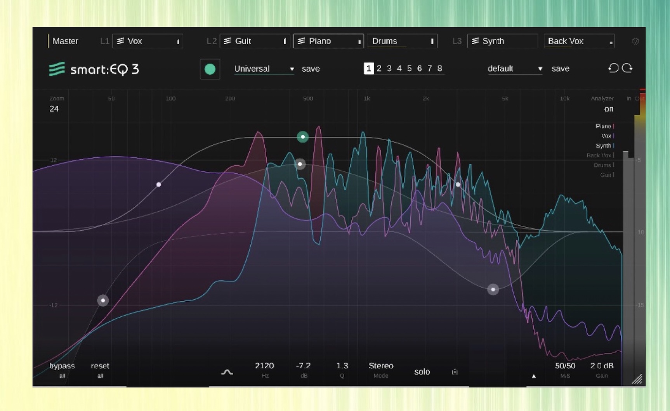Click the trash icon to delete band
This screenshot has width=670, height=411.
pyautogui.click(x=455, y=372)
